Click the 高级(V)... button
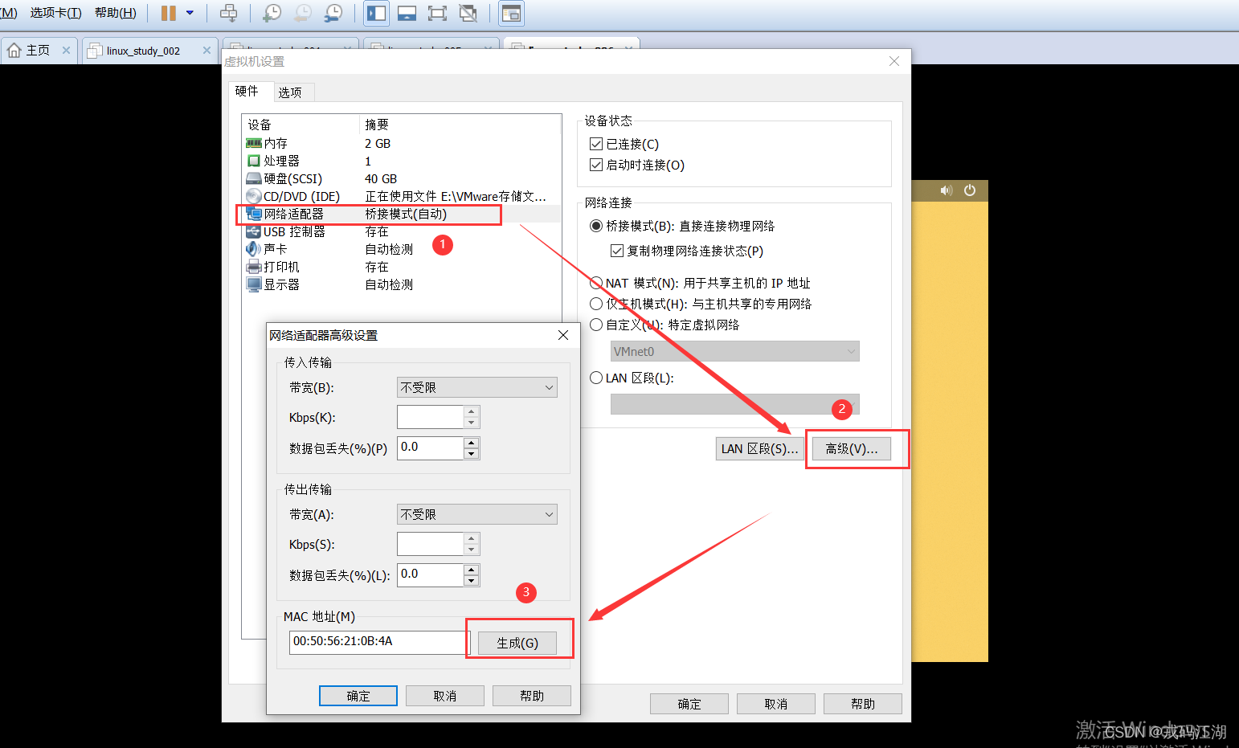Image resolution: width=1239 pixels, height=748 pixels. (x=852, y=448)
